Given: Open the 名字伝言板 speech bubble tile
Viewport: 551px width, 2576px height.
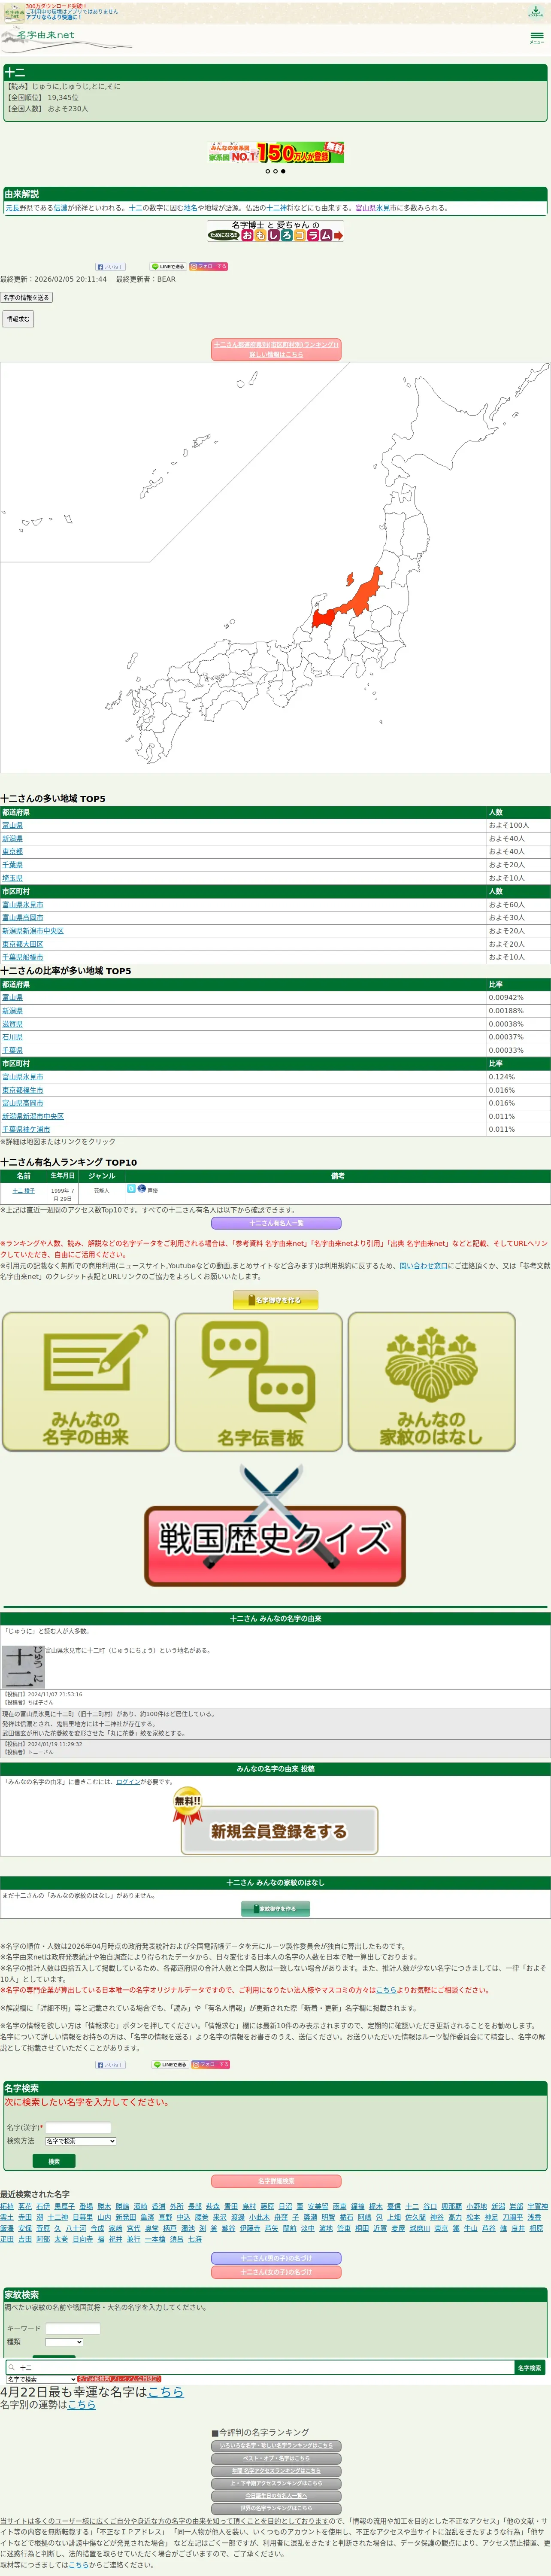Looking at the screenshot, I should 259,1381.
